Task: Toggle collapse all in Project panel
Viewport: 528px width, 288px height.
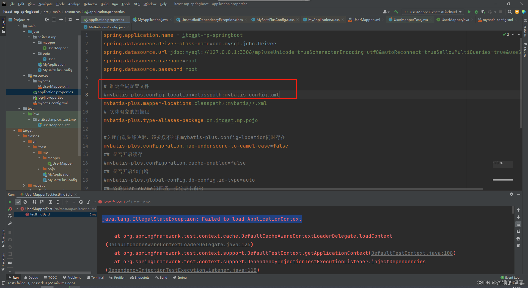Action: pos(61,20)
